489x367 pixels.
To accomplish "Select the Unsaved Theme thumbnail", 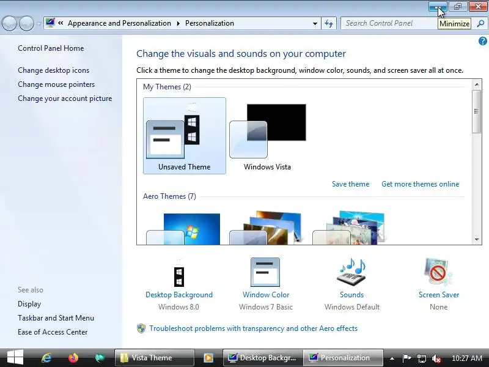I will coord(185,135).
